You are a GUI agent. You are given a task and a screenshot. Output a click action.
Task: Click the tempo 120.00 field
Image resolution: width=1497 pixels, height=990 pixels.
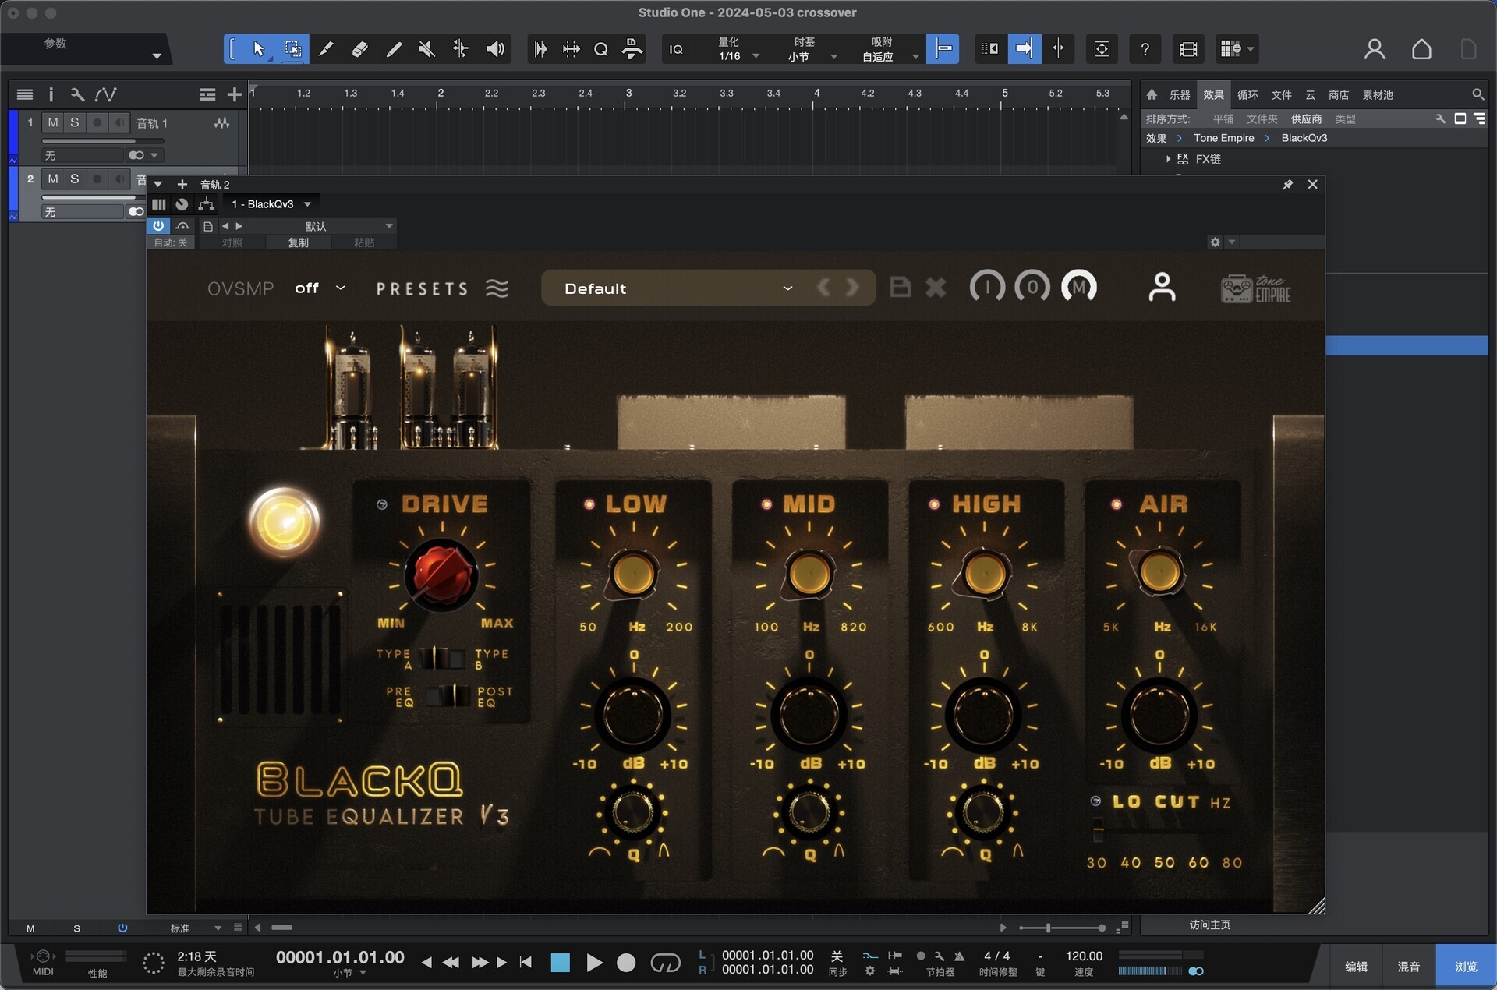click(1084, 956)
